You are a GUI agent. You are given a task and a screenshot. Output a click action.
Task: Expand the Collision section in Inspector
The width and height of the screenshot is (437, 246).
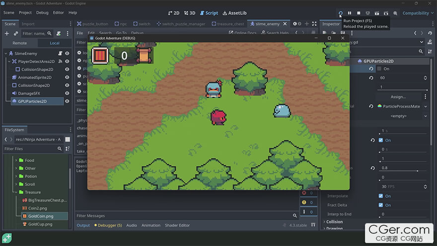tap(334, 222)
